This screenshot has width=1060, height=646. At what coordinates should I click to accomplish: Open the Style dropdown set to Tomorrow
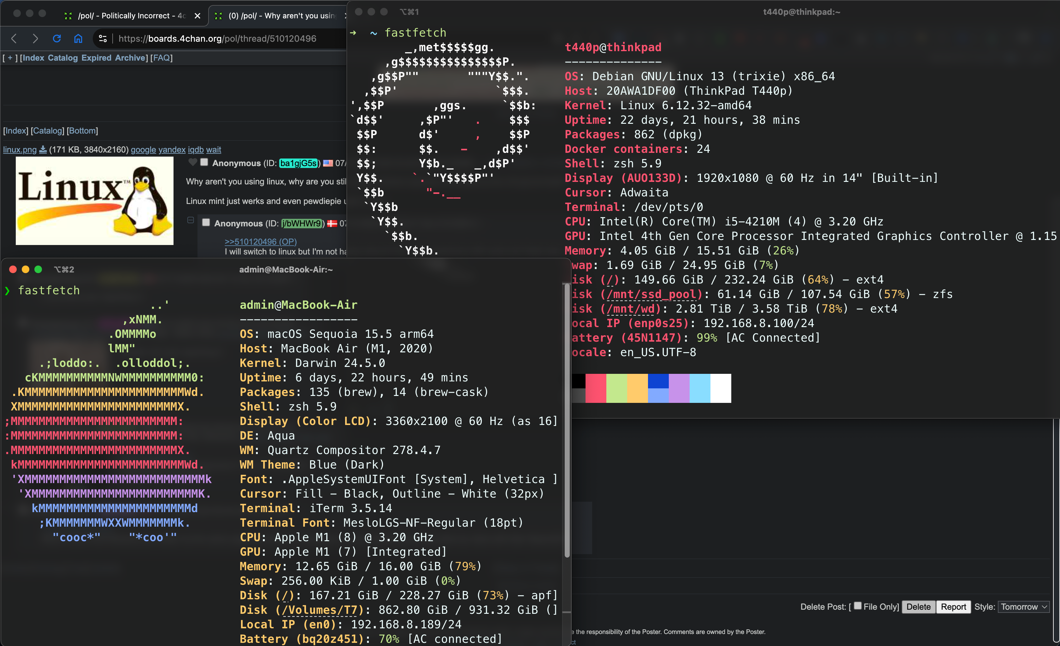tap(1024, 607)
